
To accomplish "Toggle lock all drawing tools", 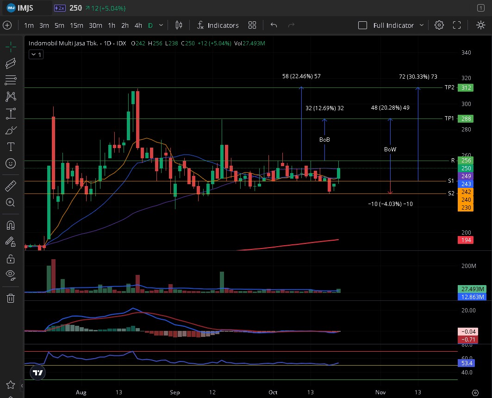I will (x=10, y=258).
